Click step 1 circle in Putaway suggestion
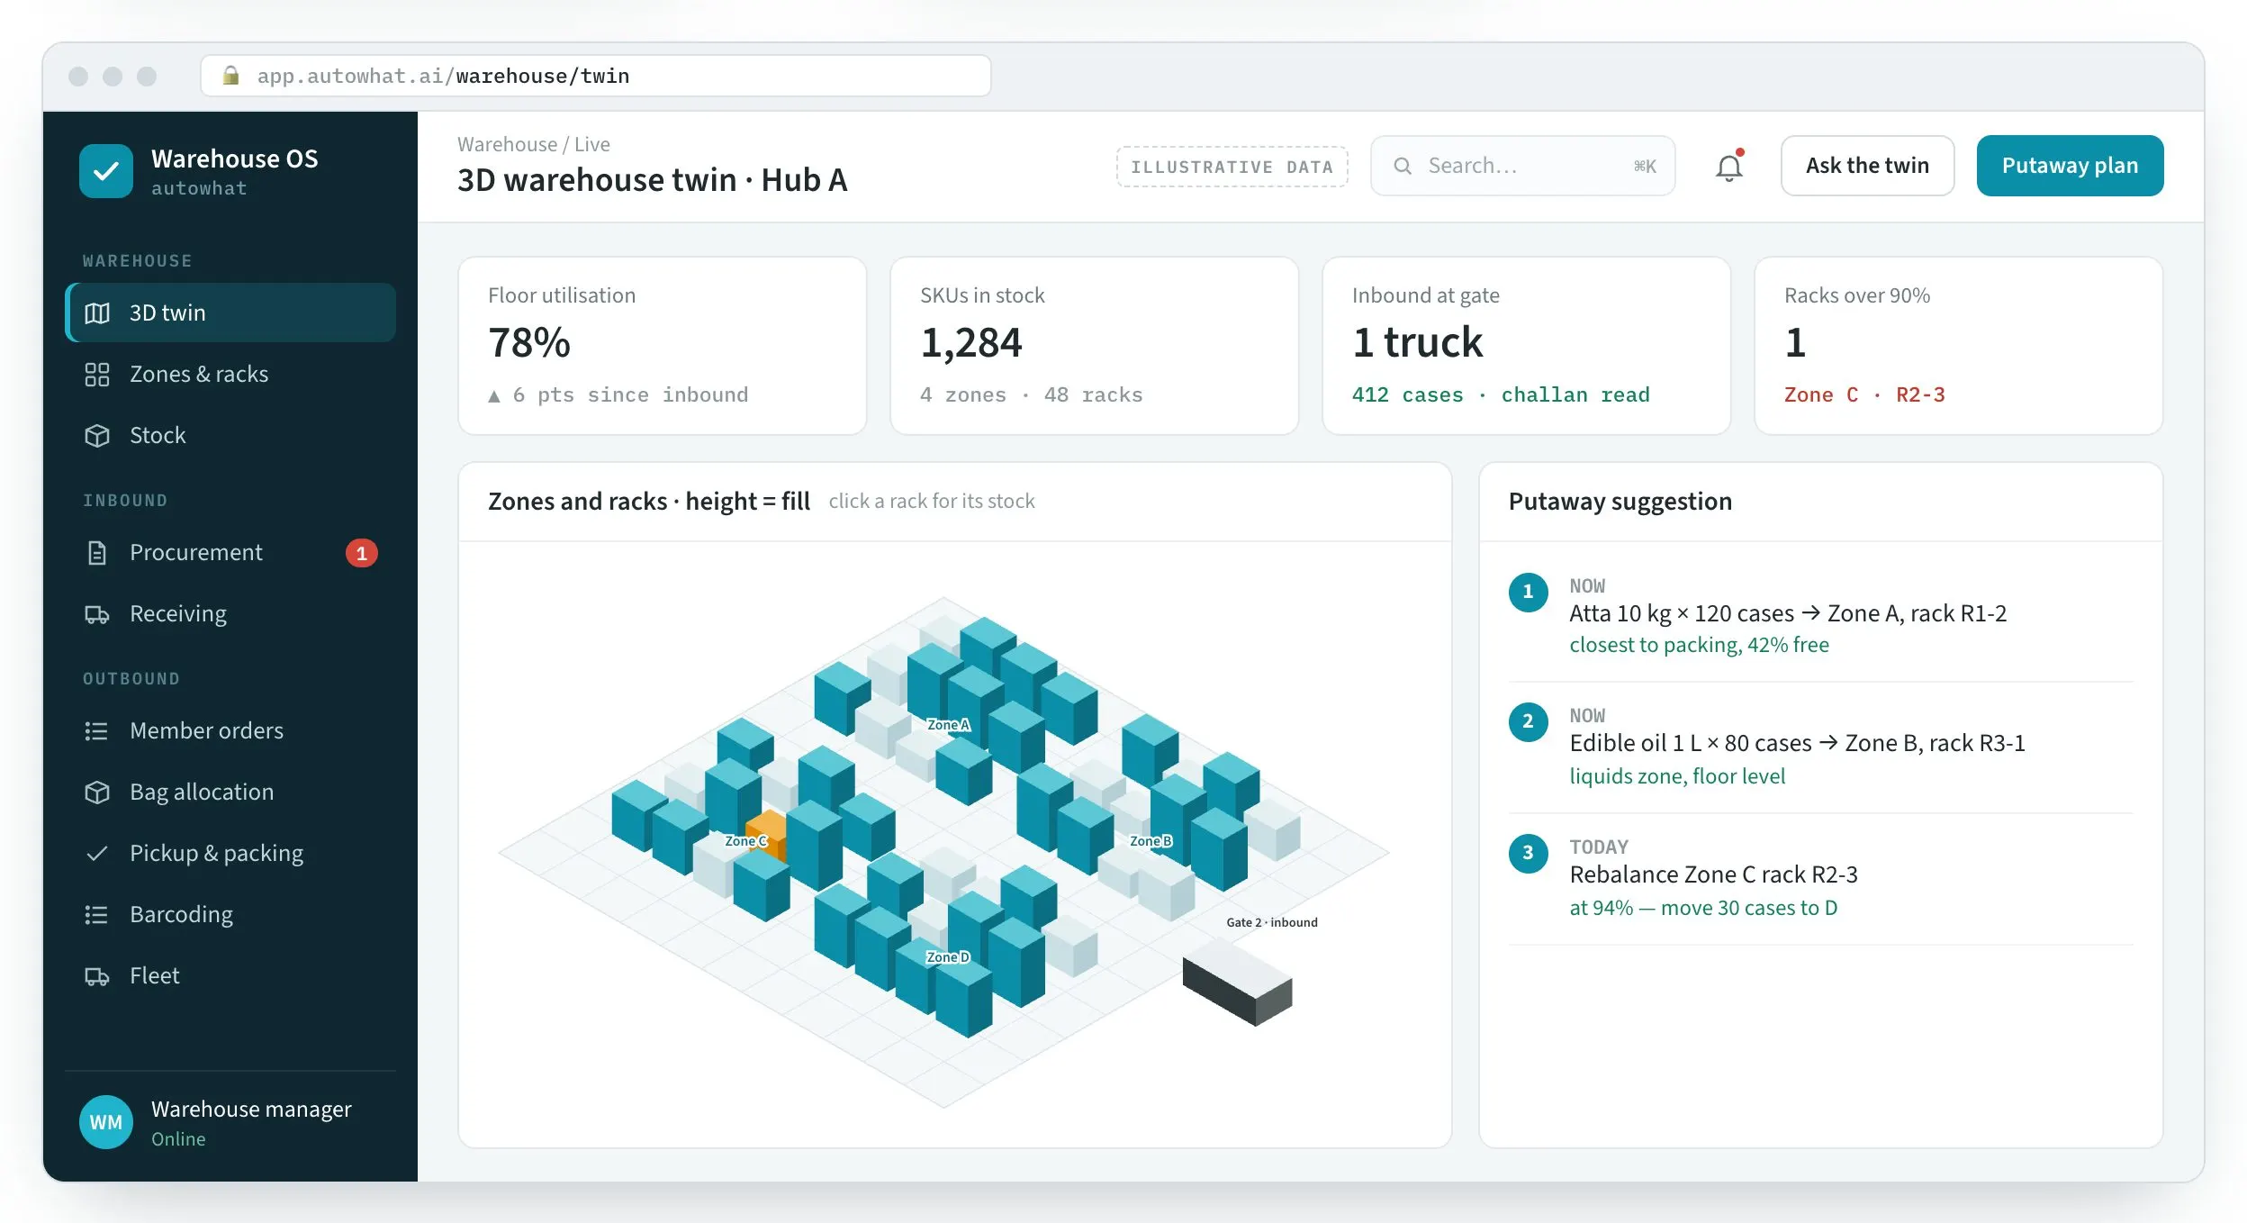Screen dimensions: 2247x1223 (1528, 592)
